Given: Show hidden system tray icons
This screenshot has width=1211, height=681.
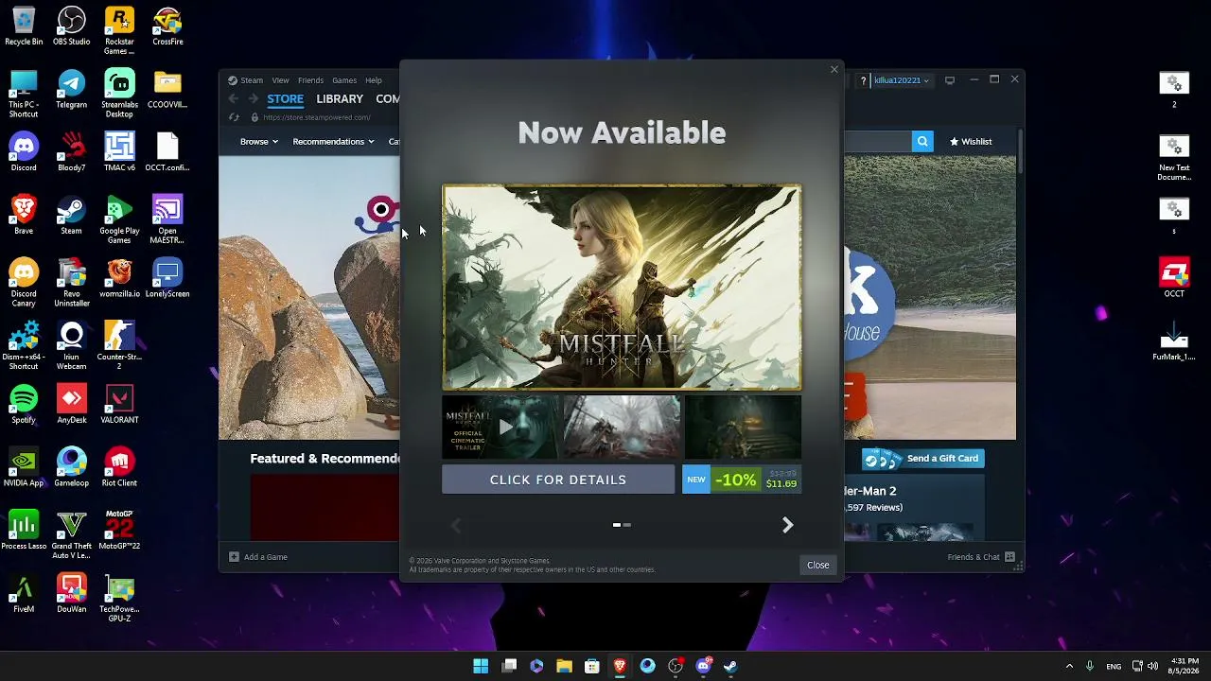Looking at the screenshot, I should coord(1069,666).
